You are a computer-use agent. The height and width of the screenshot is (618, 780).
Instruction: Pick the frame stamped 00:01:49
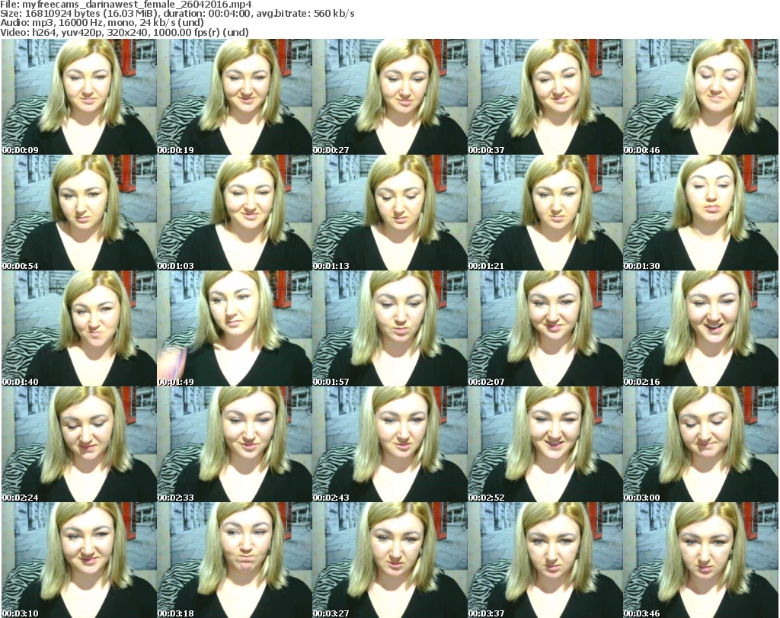coord(235,328)
